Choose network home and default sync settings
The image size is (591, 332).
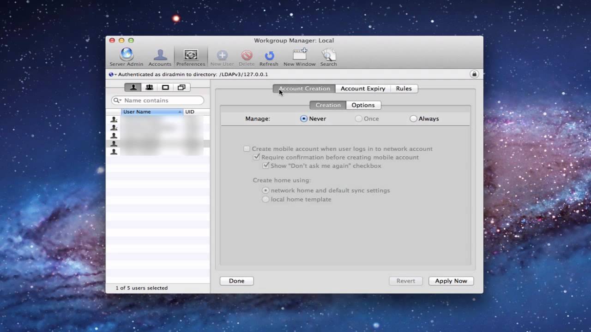click(265, 190)
